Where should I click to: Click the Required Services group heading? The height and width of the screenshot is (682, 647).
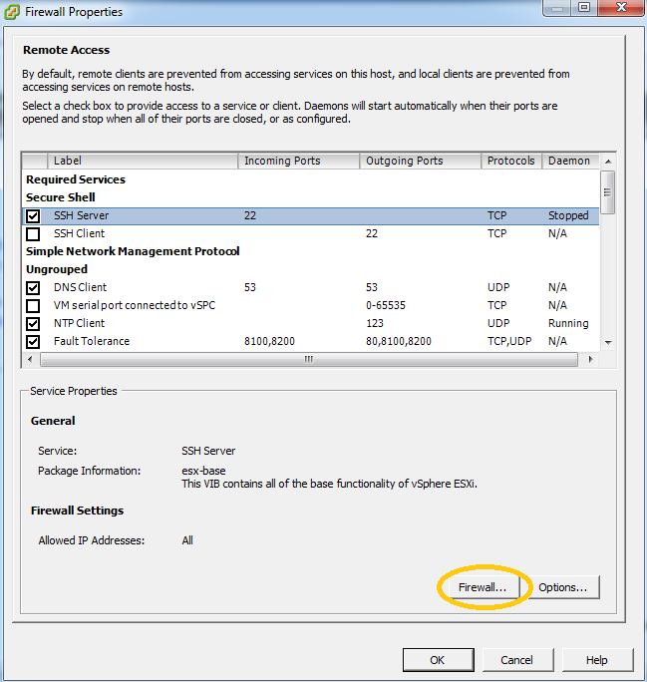click(x=76, y=179)
